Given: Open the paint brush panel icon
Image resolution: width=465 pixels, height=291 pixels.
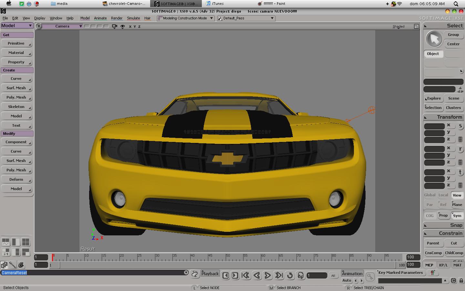Looking at the screenshot, I should (13, 265).
